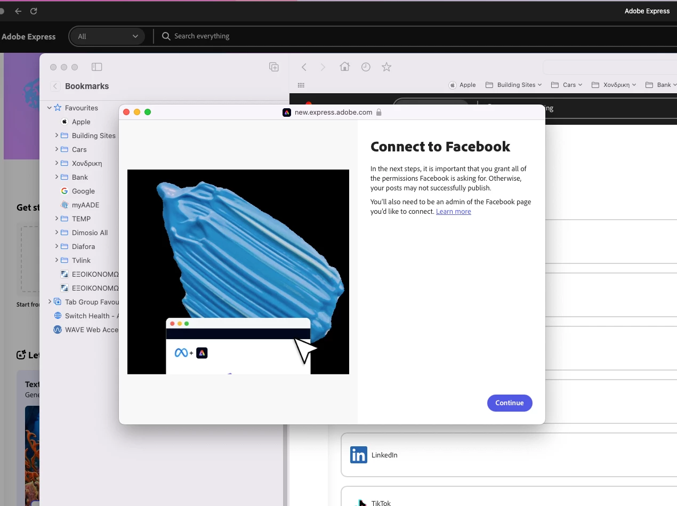Open the Apple bookmark in favourites bar
The width and height of the screenshot is (677, 506).
462,85
